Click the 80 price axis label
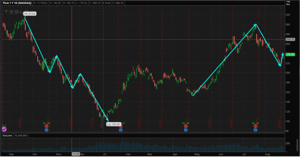The image size is (300, 157). point(287,131)
